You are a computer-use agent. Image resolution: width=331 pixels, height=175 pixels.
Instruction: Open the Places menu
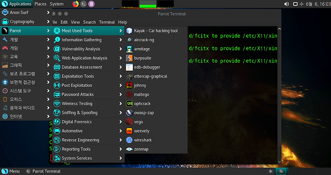pyautogui.click(x=40, y=4)
